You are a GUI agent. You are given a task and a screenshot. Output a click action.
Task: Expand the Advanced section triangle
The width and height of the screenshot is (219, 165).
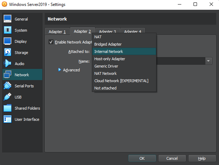(60, 70)
